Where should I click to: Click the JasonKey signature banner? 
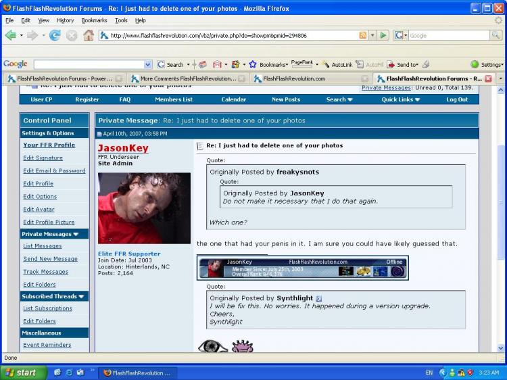(x=303, y=268)
